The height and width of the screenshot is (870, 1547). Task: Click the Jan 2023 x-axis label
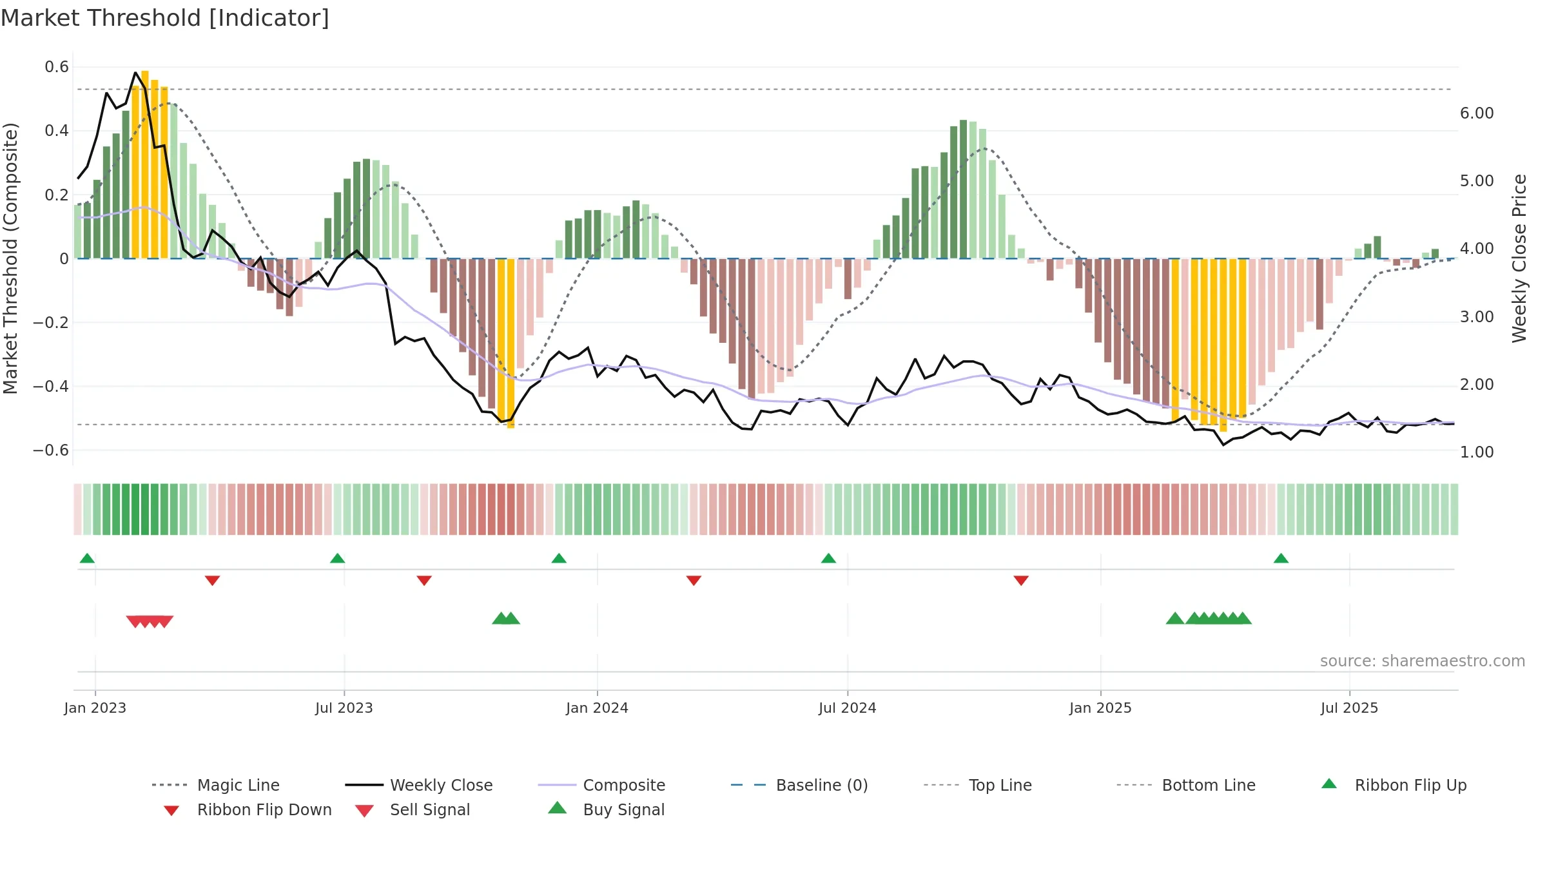[x=95, y=708]
